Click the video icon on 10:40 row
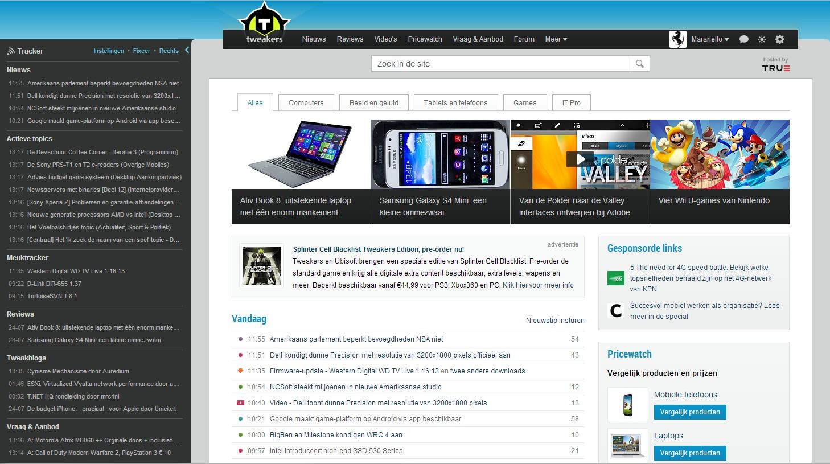 [x=241, y=403]
